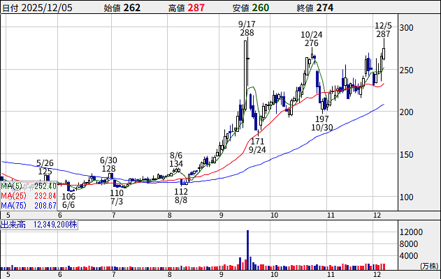Image resolution: width=441 pixels, height=279 pixels.
Task: Click the 300 price axis label
Action: 407,28
